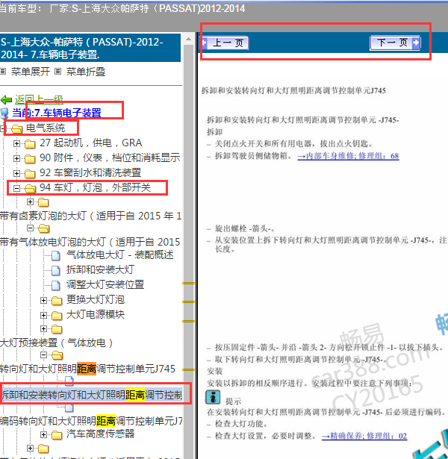Open the 电气系统 folder
The image size is (448, 459).
pyautogui.click(x=46, y=128)
